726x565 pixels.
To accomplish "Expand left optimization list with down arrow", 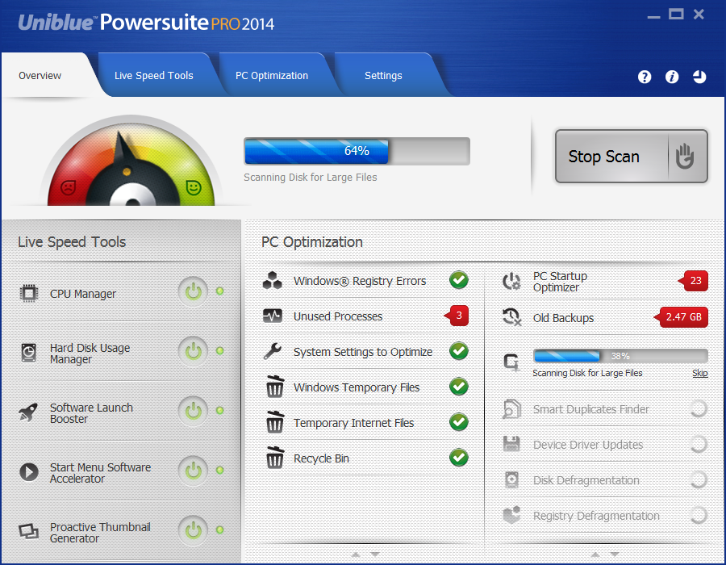I will (x=375, y=555).
